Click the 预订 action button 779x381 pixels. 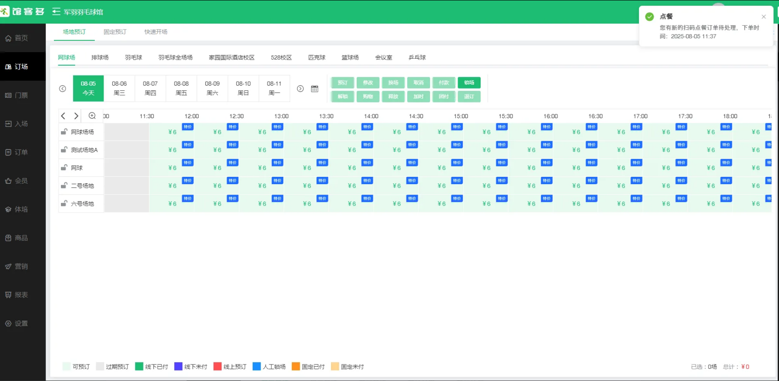tap(343, 83)
